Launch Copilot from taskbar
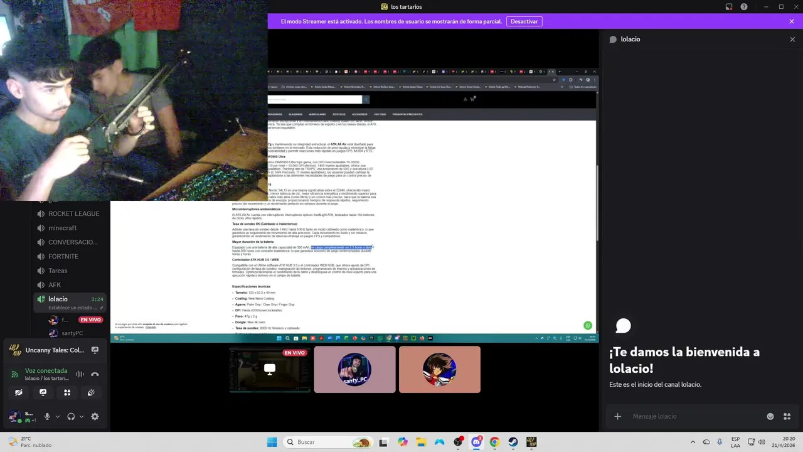This screenshot has width=803, height=452. [x=403, y=442]
